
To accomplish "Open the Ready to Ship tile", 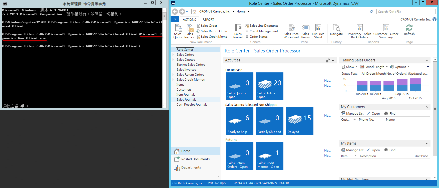I will (x=240, y=121).
